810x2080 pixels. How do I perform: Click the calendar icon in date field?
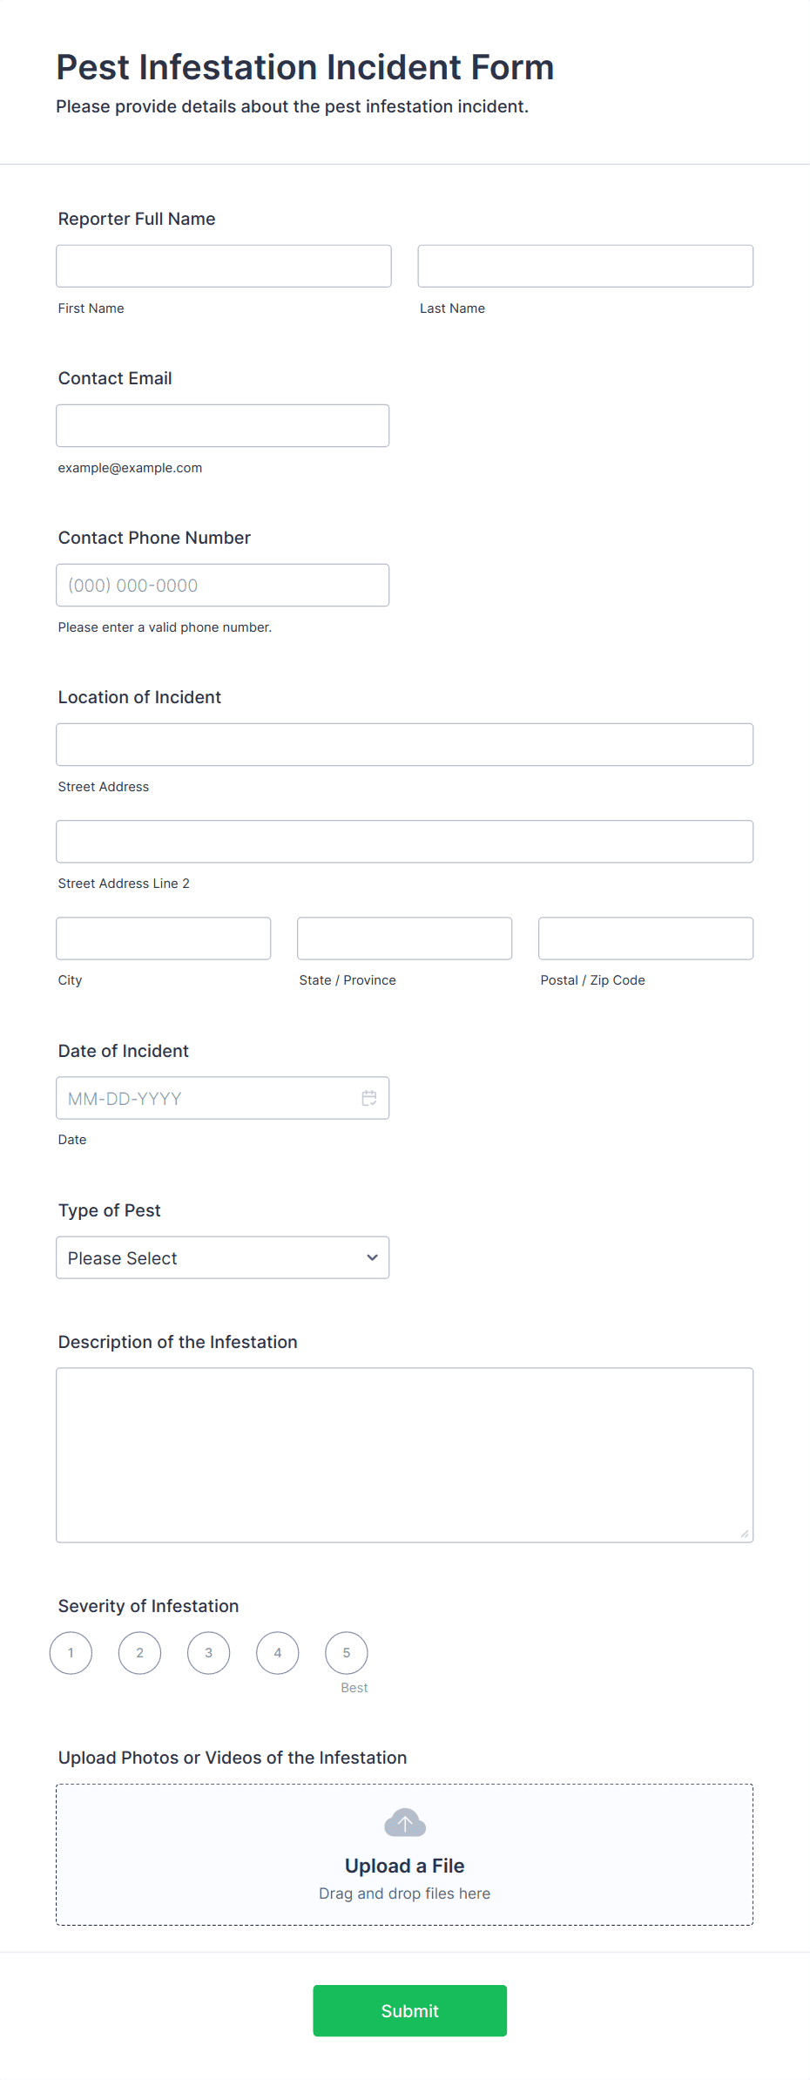tap(369, 1098)
